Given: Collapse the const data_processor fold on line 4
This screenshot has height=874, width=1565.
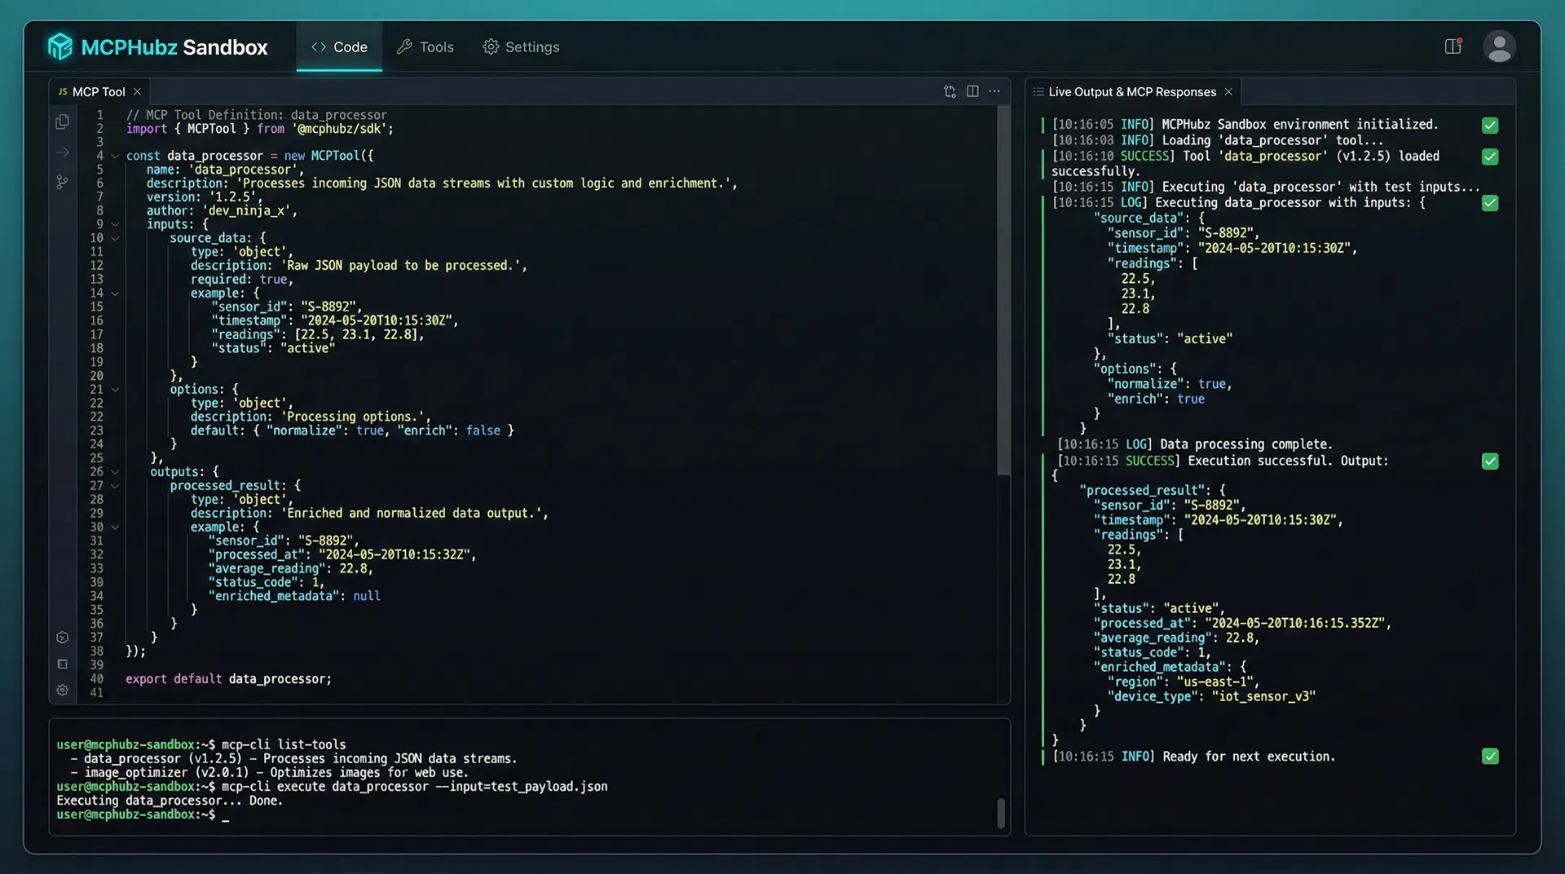Looking at the screenshot, I should click(x=114, y=156).
